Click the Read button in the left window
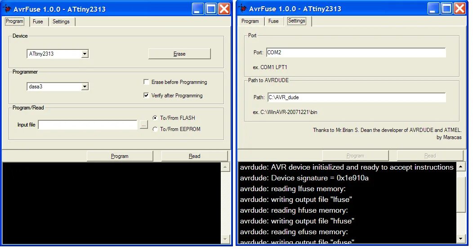Viewport: 473px width, 249px height. (x=195, y=156)
